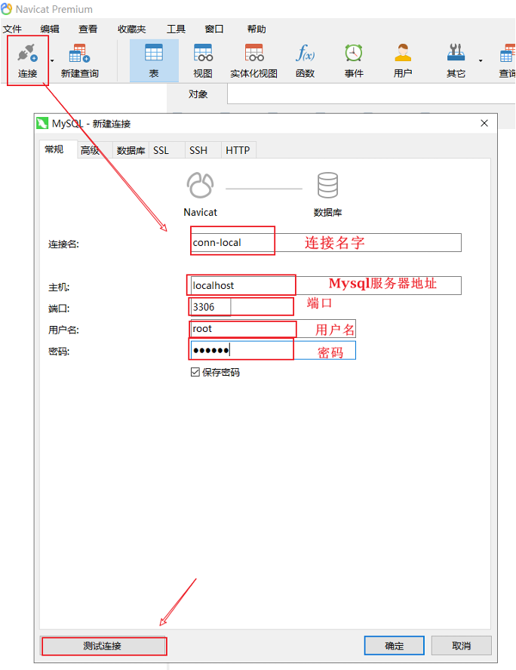Expand the 连接 dropdown arrow
The width and height of the screenshot is (516, 670).
pos(52,60)
